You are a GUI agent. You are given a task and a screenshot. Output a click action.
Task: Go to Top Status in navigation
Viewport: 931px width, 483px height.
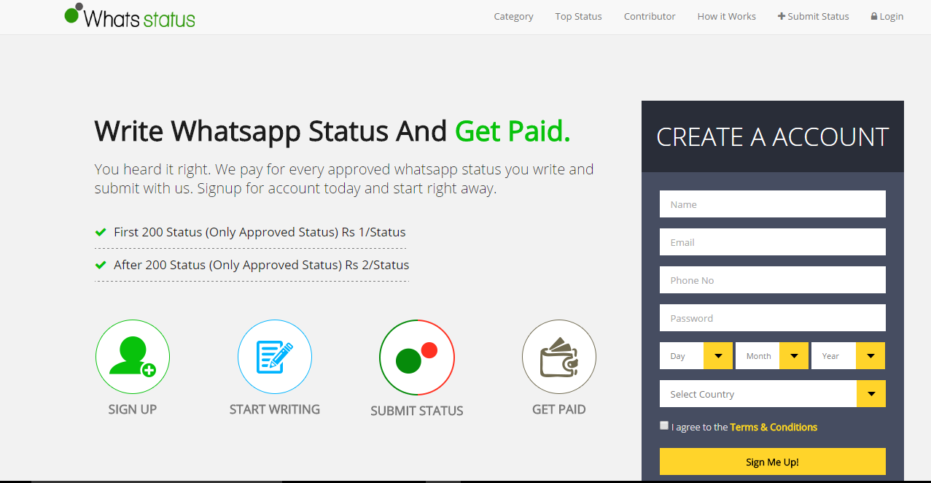click(578, 16)
